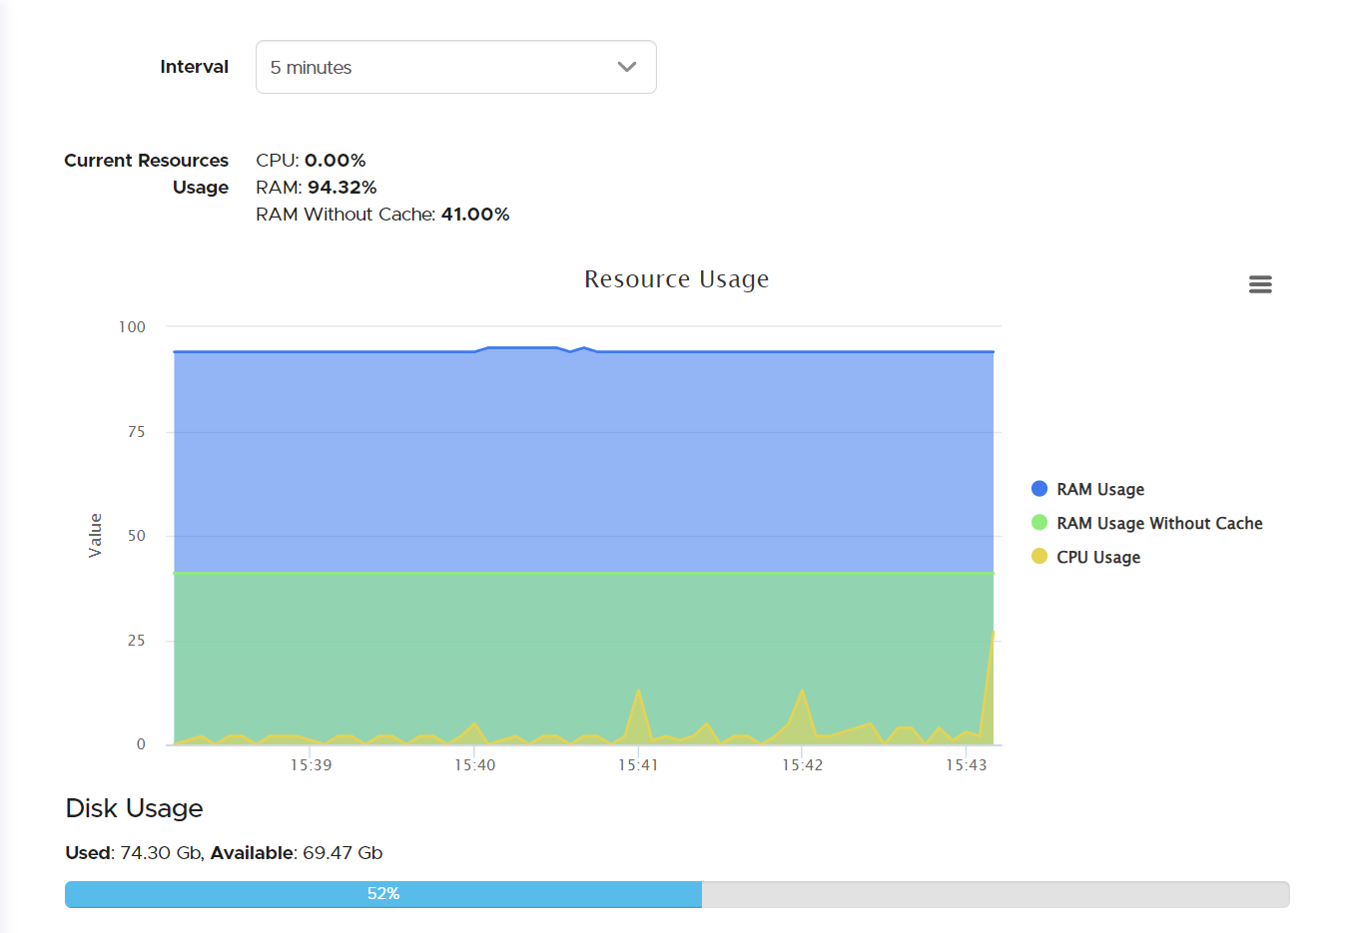Click the tall CPU spike at chart's right edge
This screenshot has height=933, width=1350.
coord(993,635)
